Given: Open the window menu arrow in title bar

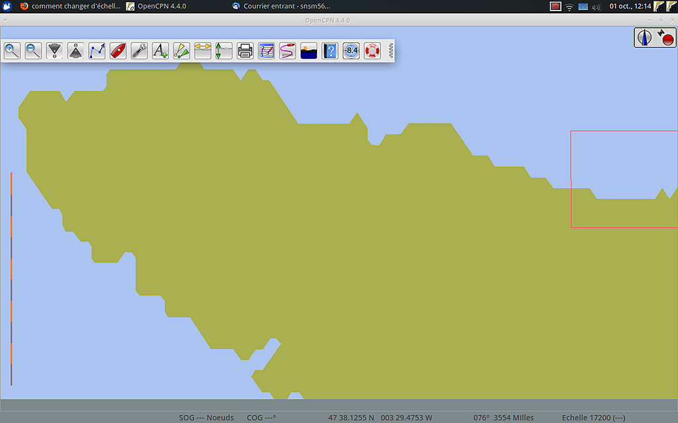Looking at the screenshot, I should click(x=5, y=20).
